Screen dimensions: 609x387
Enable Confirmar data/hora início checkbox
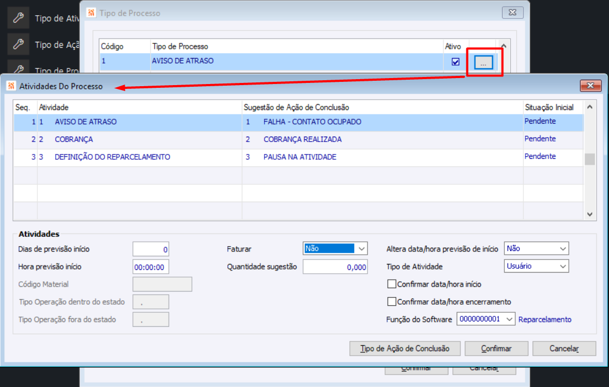(x=392, y=284)
